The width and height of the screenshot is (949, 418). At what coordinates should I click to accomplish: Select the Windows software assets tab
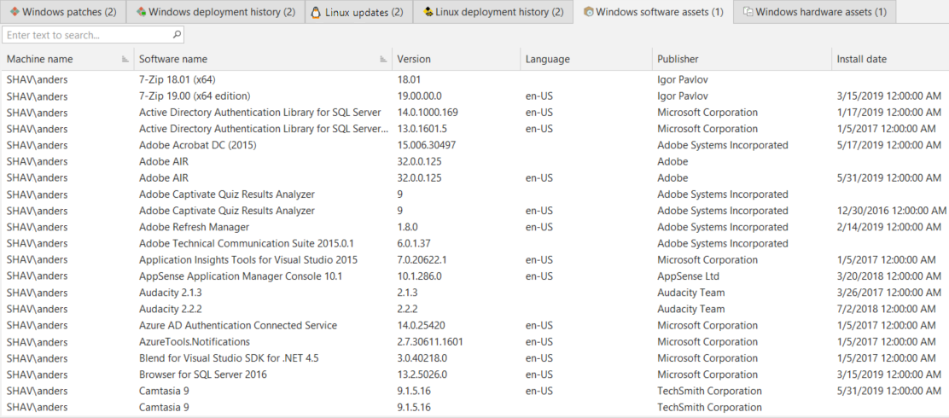pyautogui.click(x=652, y=11)
